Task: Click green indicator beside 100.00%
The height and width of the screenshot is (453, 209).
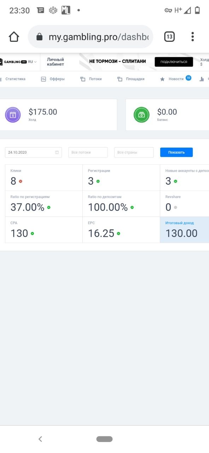Action: 132,207
